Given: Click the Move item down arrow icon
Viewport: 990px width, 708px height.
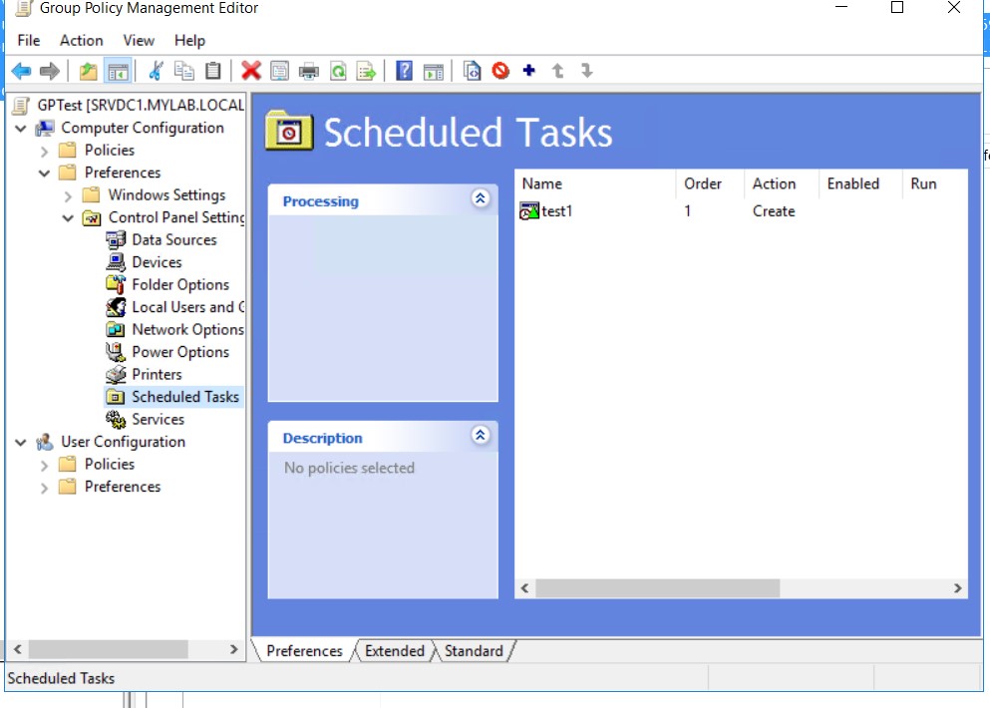Looking at the screenshot, I should [x=587, y=71].
